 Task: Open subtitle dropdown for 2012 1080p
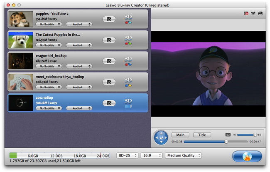[49, 108]
